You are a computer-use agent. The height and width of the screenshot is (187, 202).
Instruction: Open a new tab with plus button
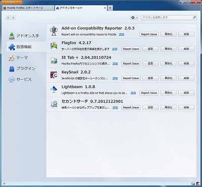pos(110,8)
